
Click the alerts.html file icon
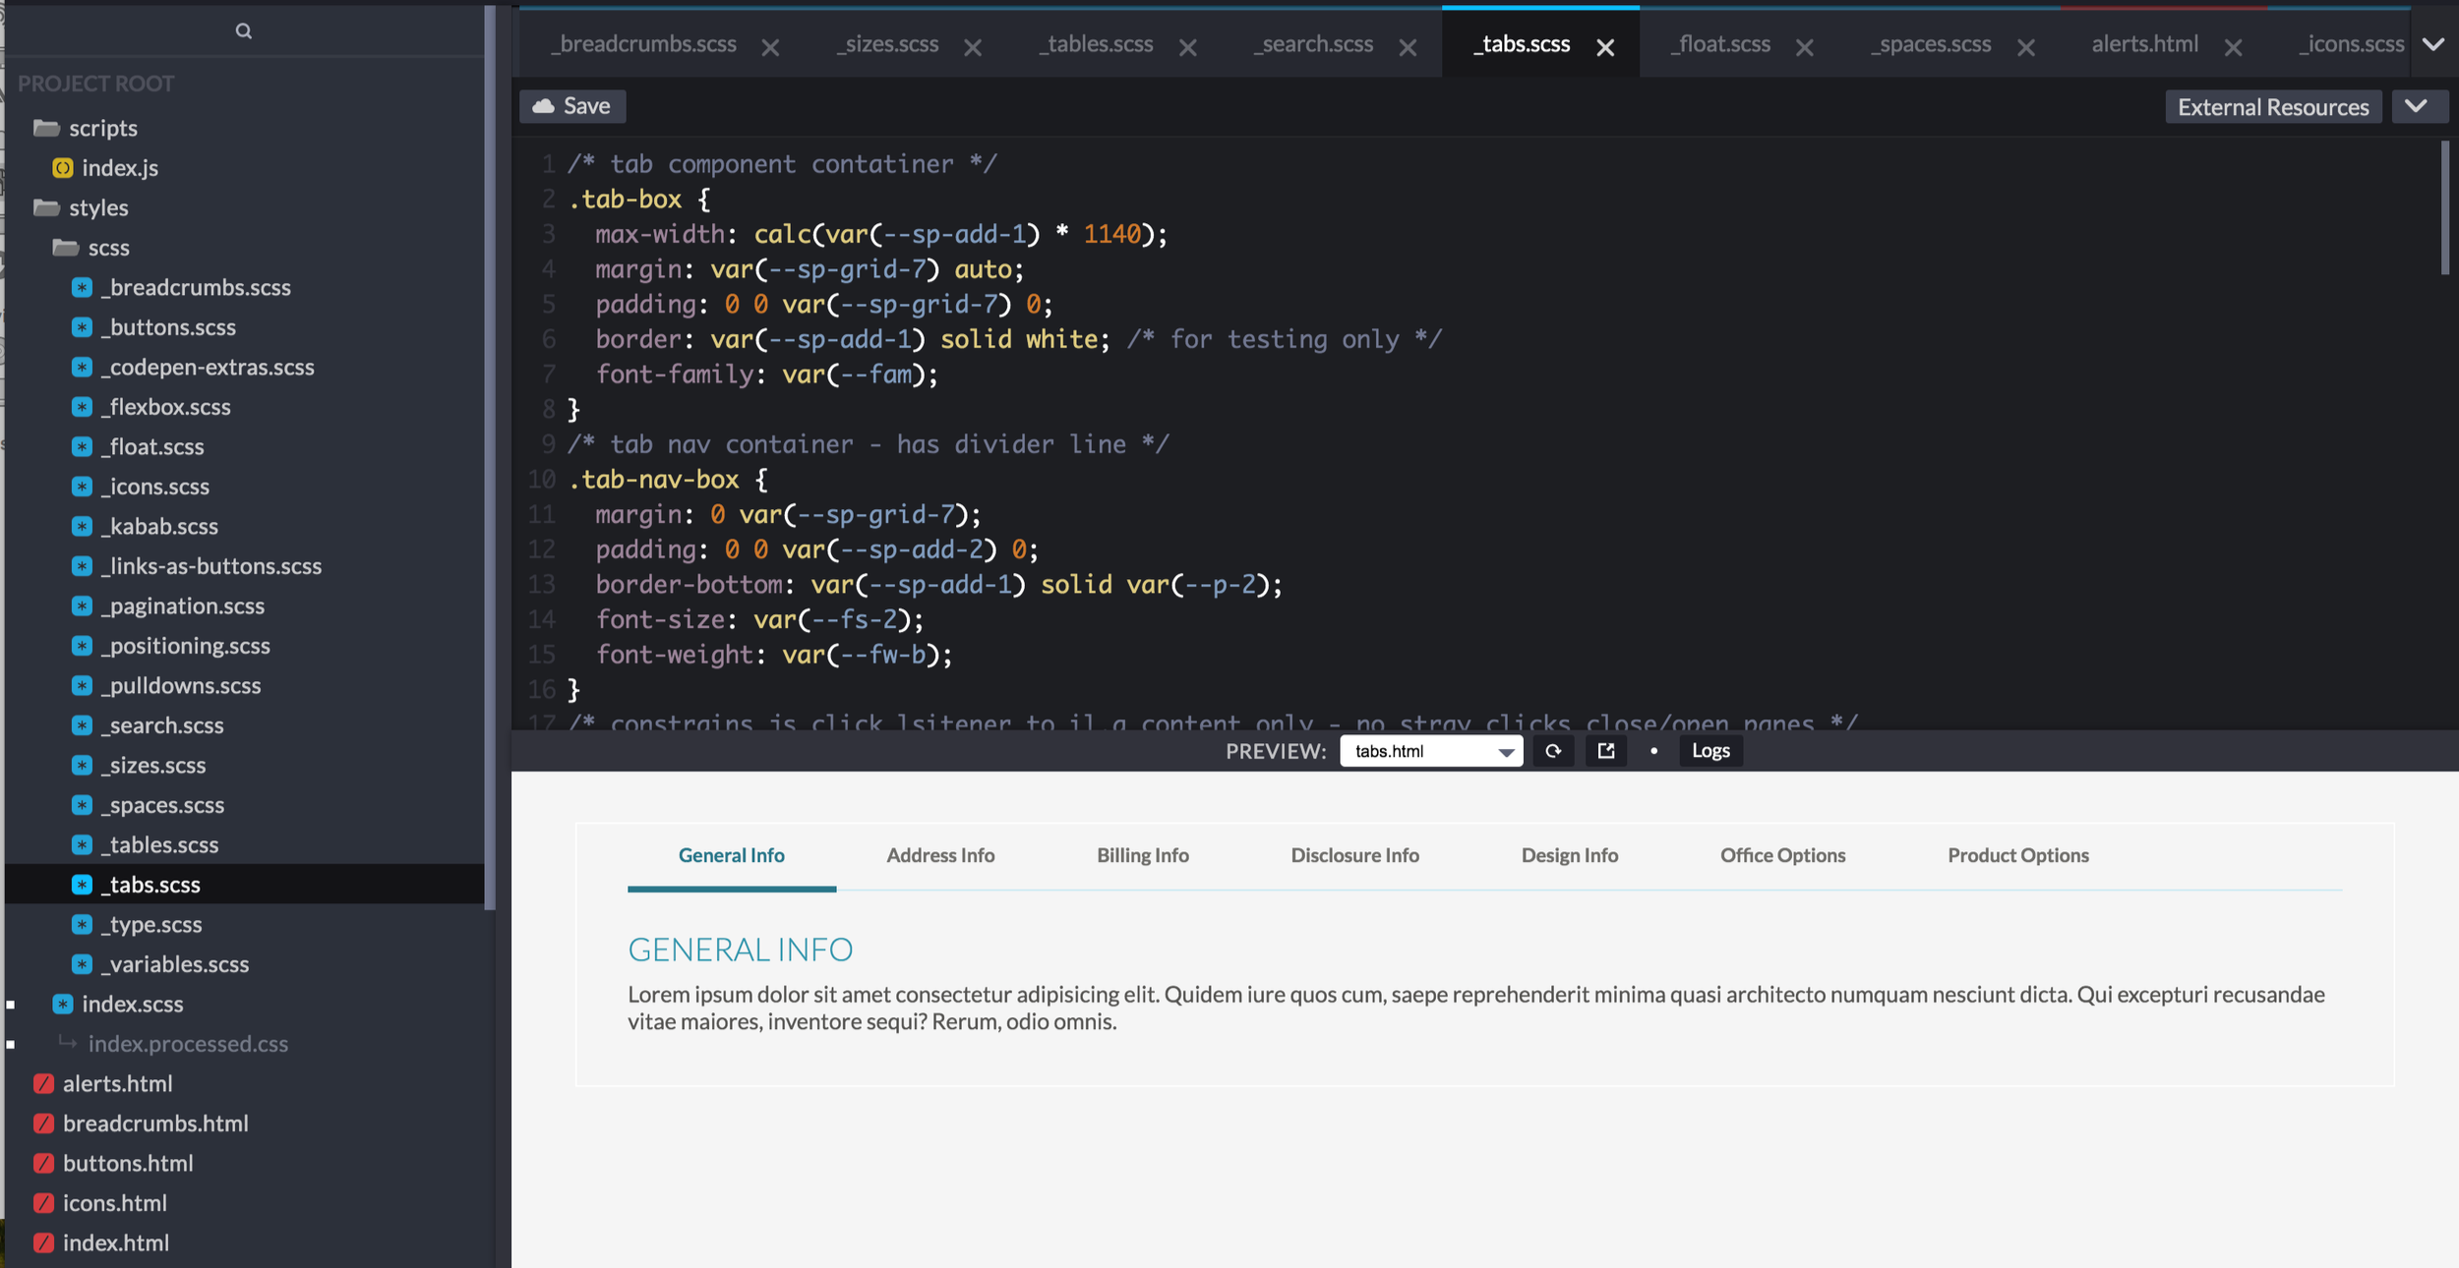click(x=43, y=1083)
